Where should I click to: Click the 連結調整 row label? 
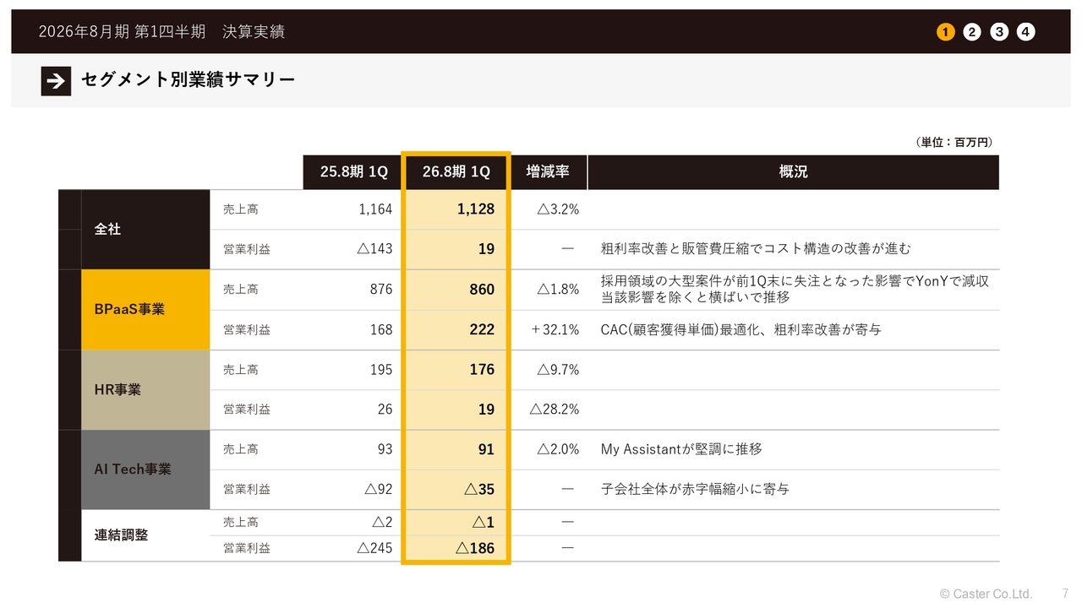121,535
